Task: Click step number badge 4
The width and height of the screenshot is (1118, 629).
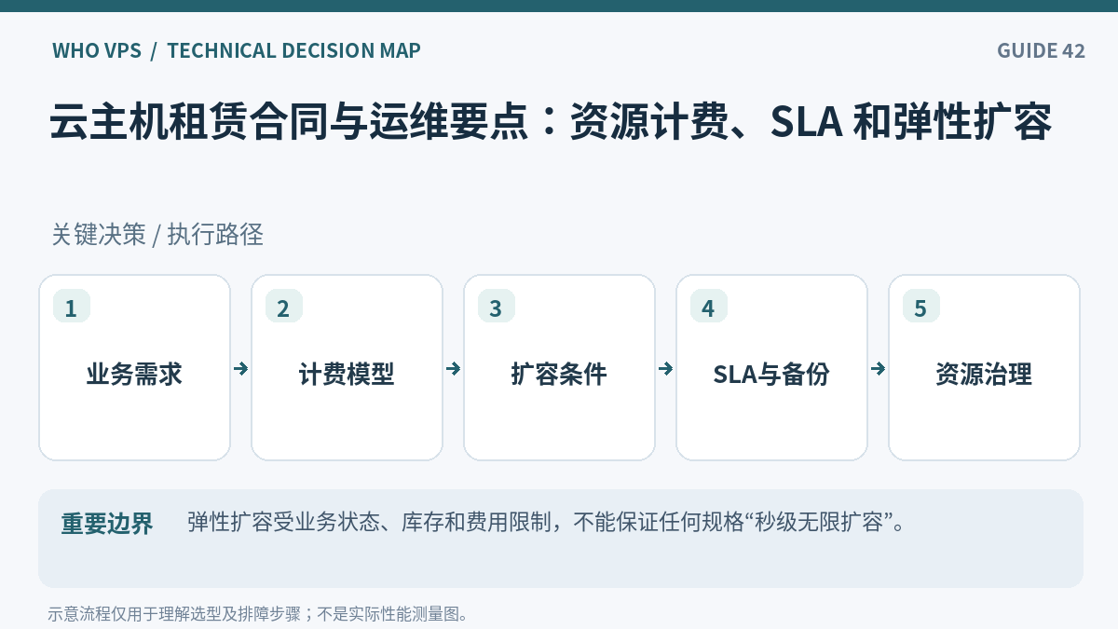Action: [709, 308]
